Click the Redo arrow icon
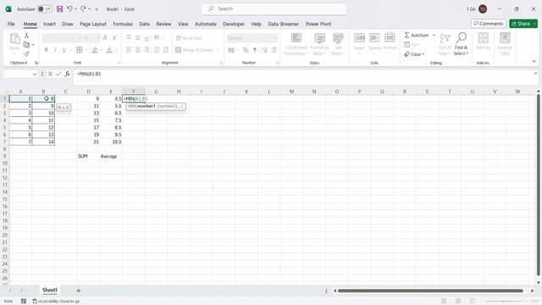 [83, 9]
